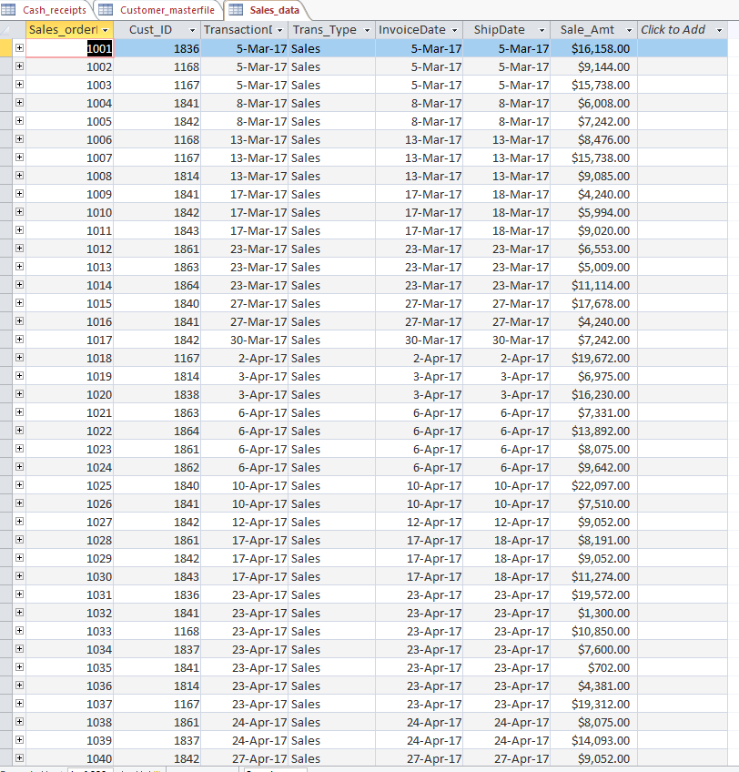
Task: Expand the plus sign beside order 1010
Action: click(x=20, y=212)
